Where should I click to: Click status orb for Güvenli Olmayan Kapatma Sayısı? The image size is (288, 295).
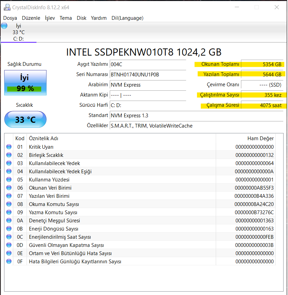tap(9, 245)
